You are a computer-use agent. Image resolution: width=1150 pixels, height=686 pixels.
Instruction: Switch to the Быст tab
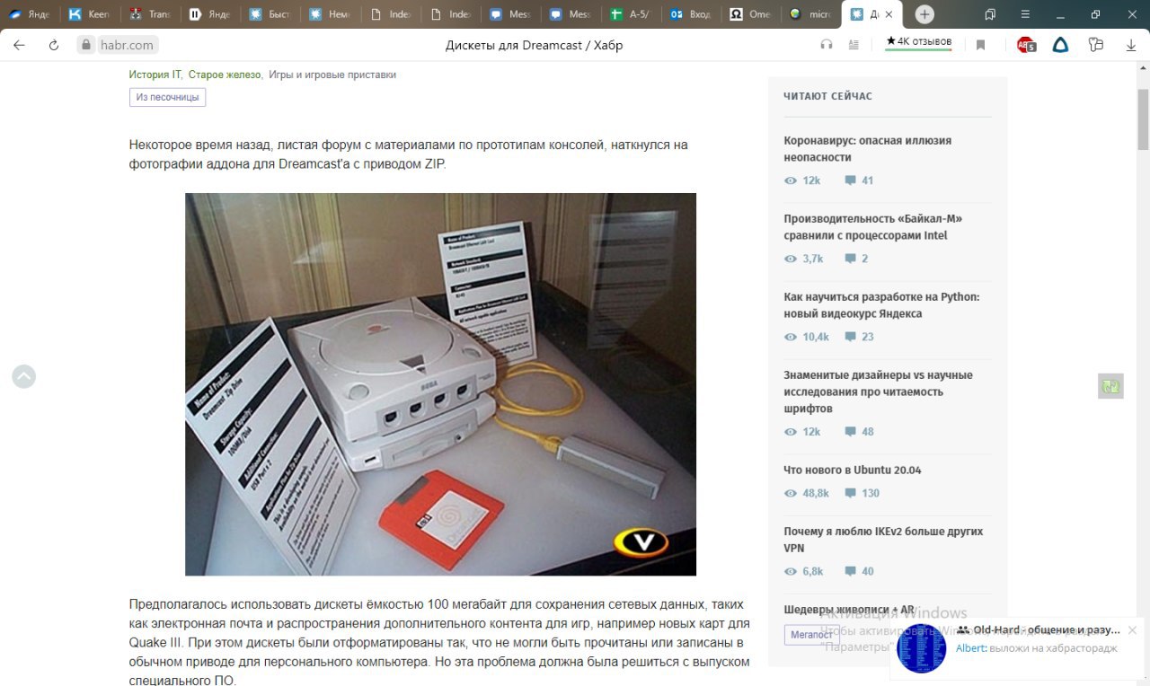pos(270,14)
